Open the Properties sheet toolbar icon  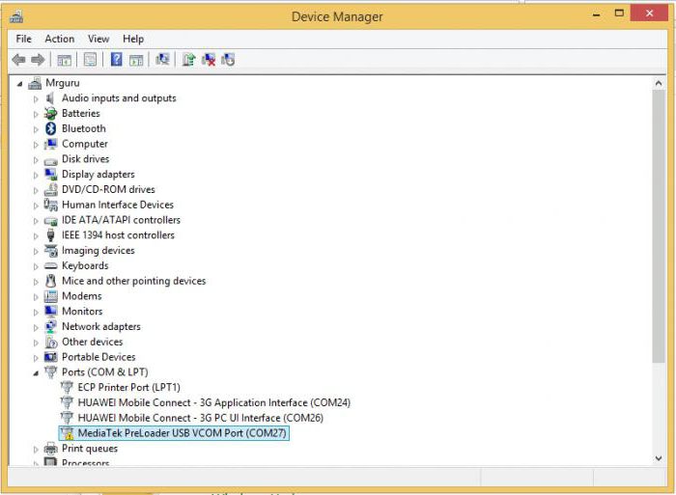pos(90,60)
